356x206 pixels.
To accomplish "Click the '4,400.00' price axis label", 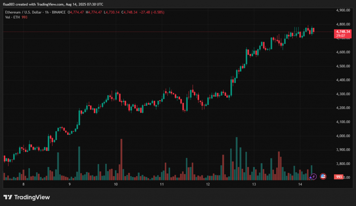I will pyautogui.click(x=343, y=80).
